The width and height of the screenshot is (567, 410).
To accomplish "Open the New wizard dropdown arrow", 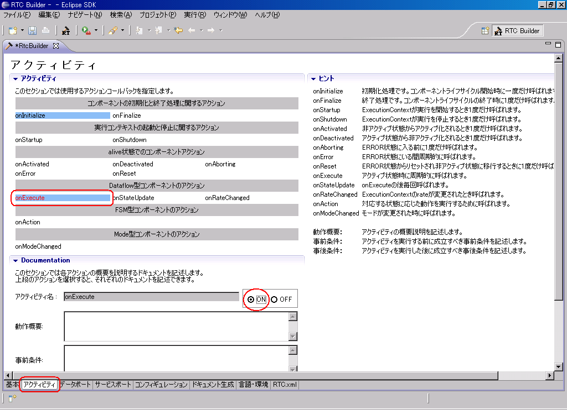I will click(x=22, y=31).
